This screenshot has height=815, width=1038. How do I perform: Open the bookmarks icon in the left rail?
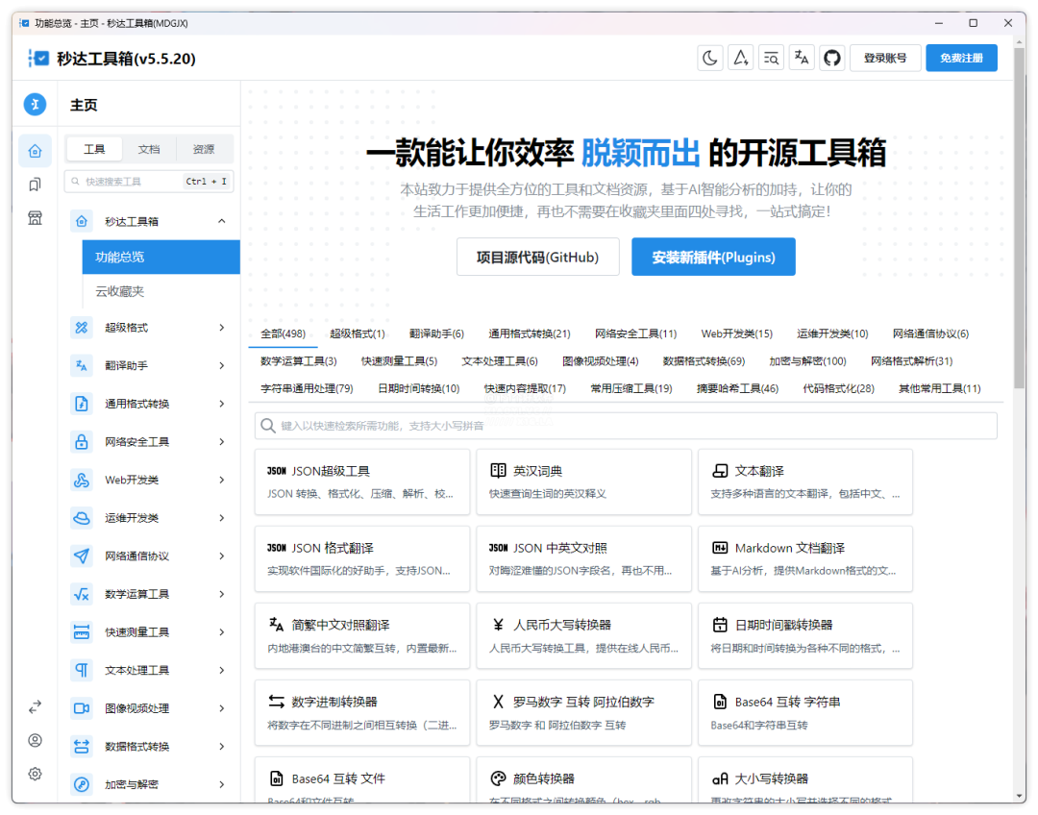pos(36,185)
